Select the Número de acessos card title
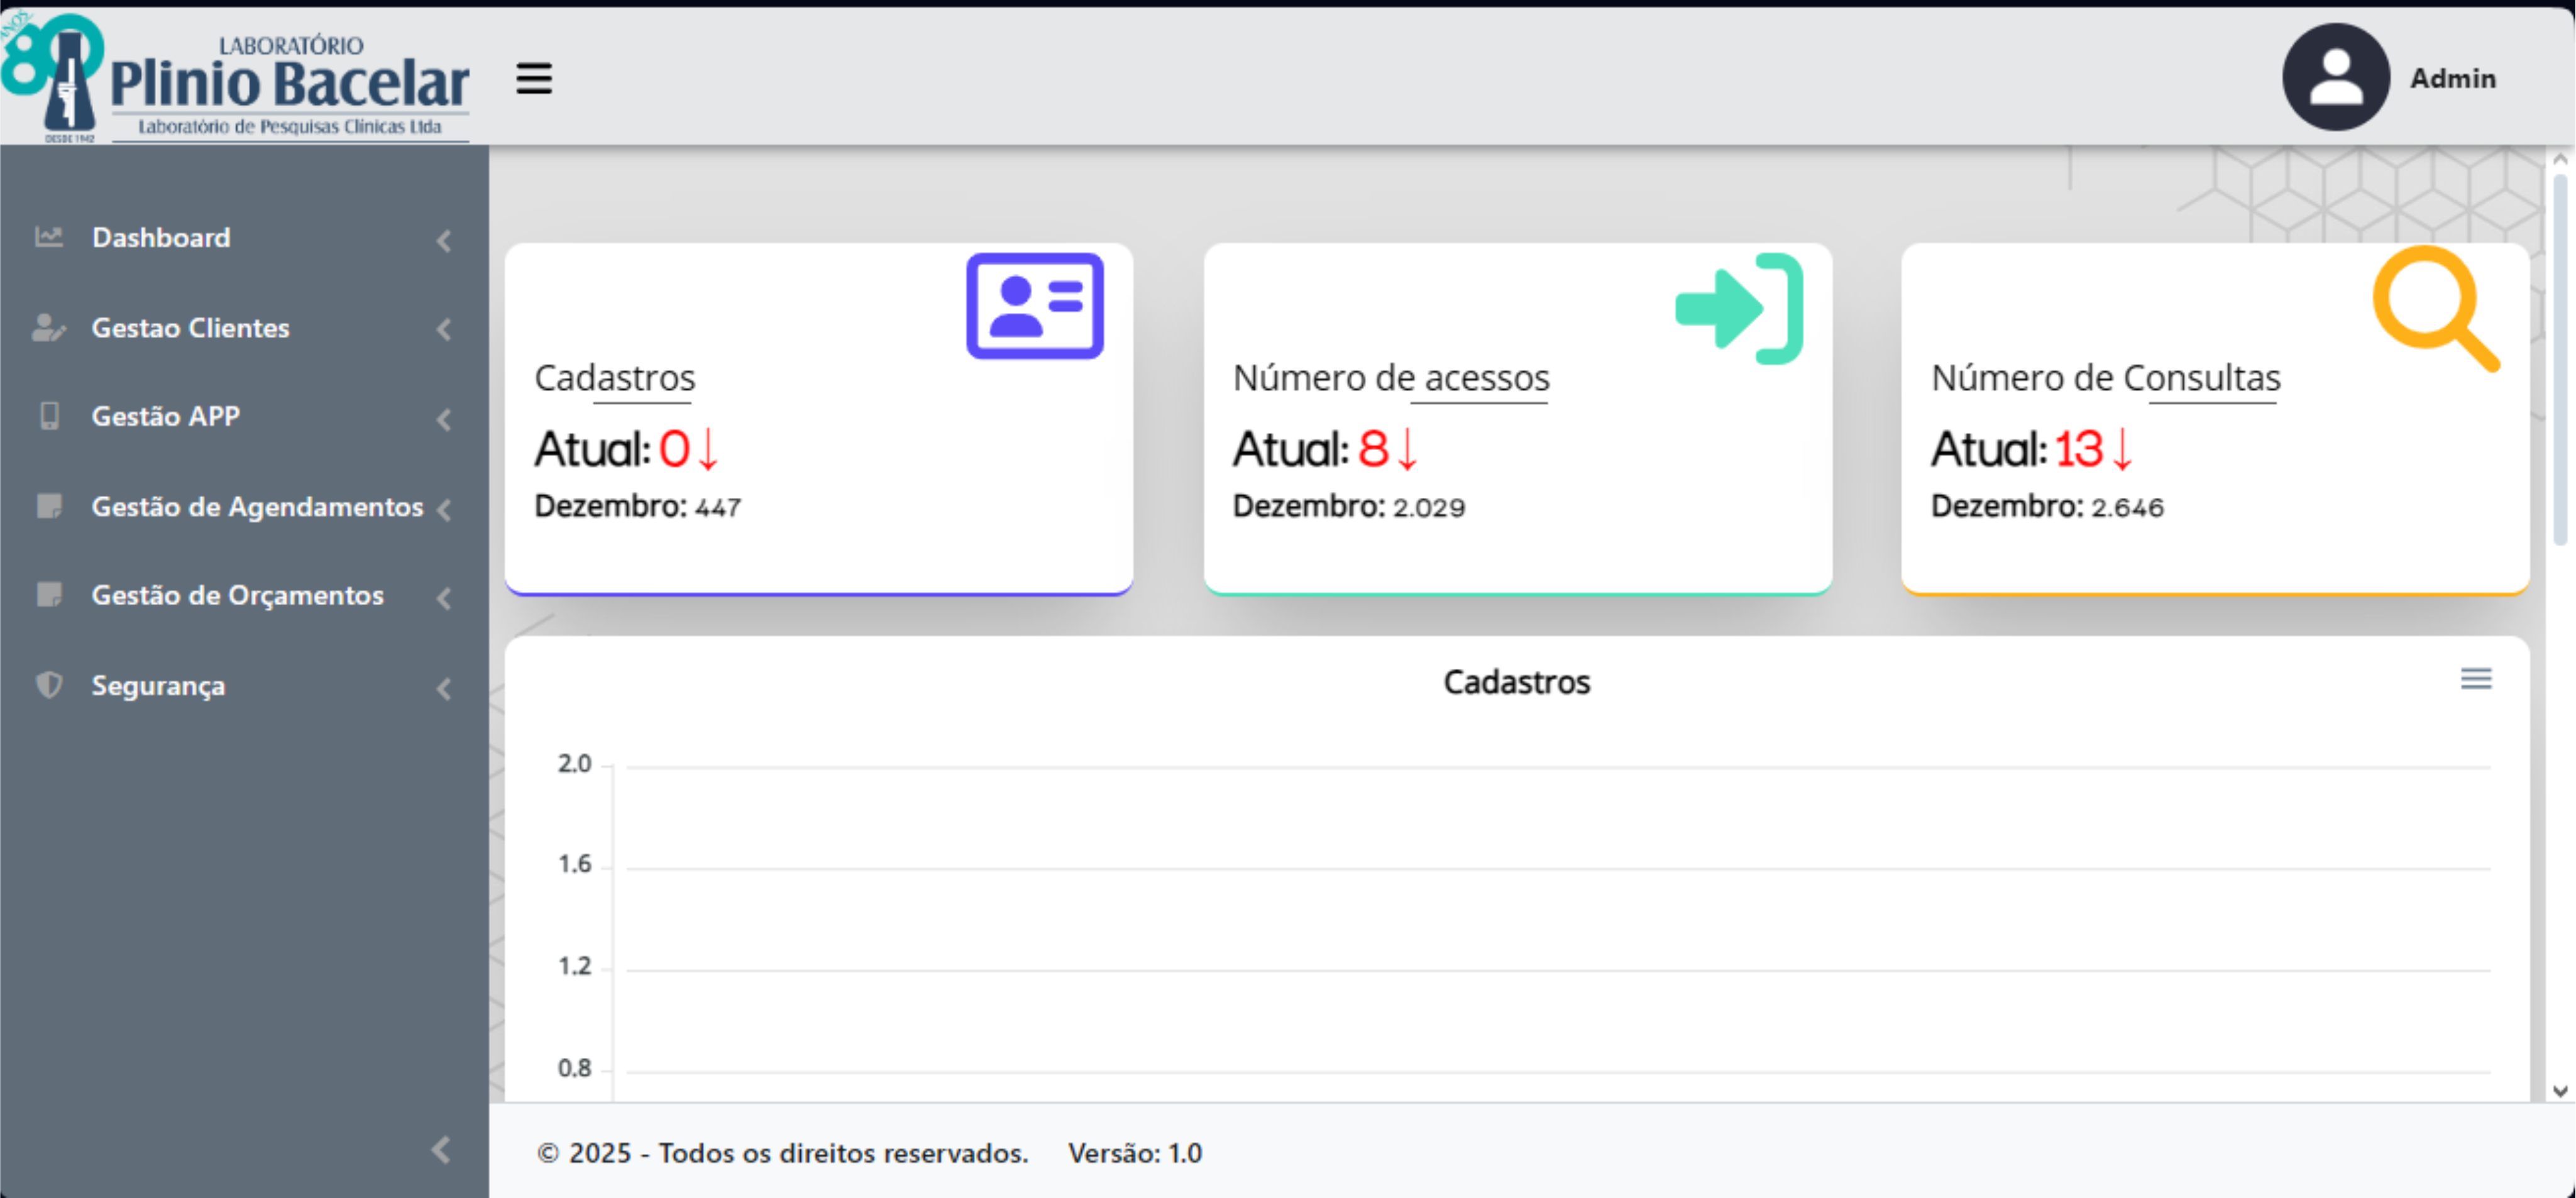 pos(1391,378)
